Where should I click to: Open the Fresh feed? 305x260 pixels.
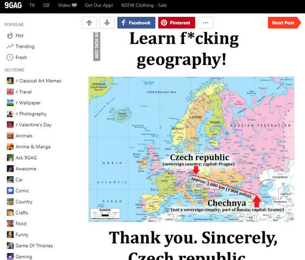click(x=21, y=57)
